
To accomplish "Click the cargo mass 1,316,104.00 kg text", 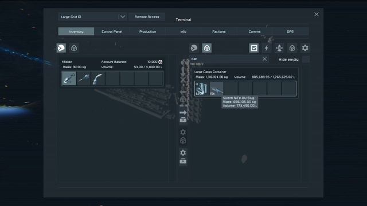I will [x=212, y=77].
